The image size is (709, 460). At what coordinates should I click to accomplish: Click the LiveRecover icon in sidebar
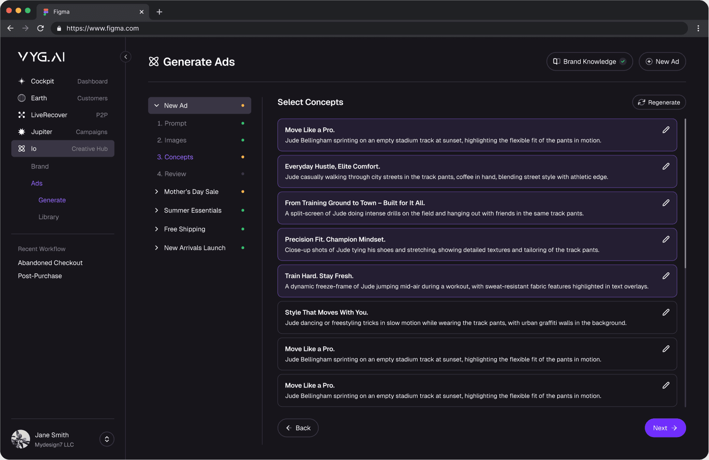pyautogui.click(x=22, y=115)
